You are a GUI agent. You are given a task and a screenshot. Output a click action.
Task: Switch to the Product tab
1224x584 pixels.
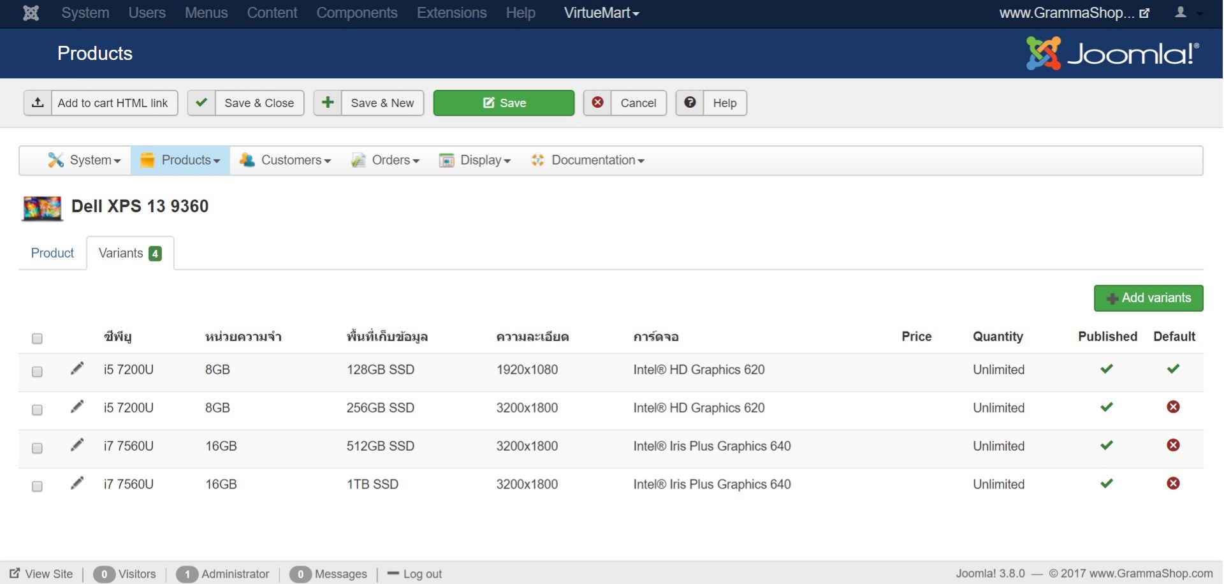pos(52,253)
